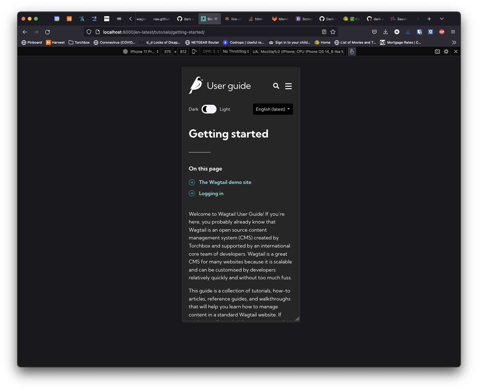The width and height of the screenshot is (478, 390).
Task: Click the 812 height input field
Action: (183, 51)
